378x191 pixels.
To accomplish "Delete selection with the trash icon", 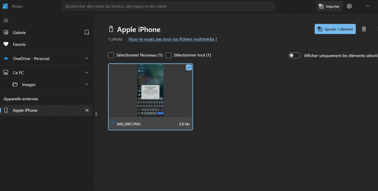I will (x=364, y=29).
